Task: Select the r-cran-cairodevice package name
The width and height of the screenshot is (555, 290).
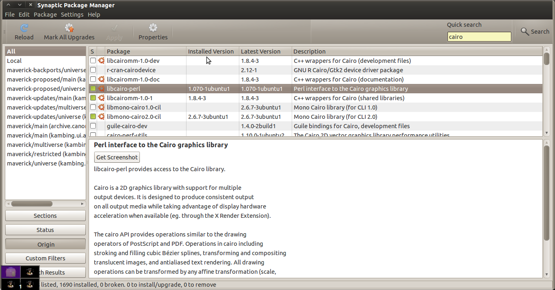Action: pyautogui.click(x=131, y=70)
